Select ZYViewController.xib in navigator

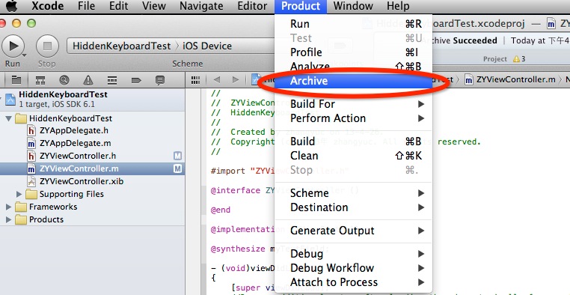82,181
